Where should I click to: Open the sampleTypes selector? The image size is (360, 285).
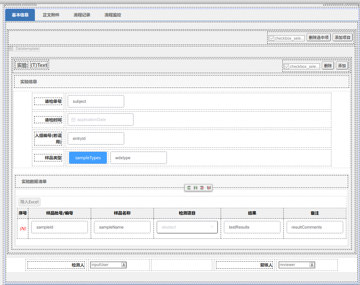click(x=88, y=158)
